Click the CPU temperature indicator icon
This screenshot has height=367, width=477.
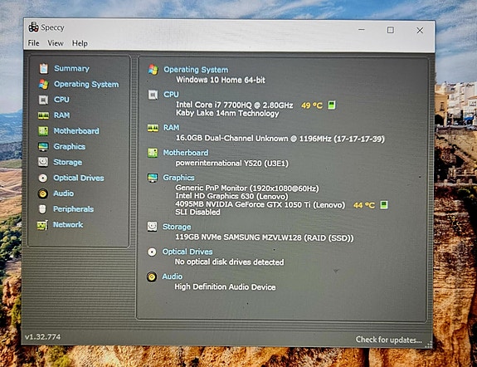pyautogui.click(x=332, y=105)
